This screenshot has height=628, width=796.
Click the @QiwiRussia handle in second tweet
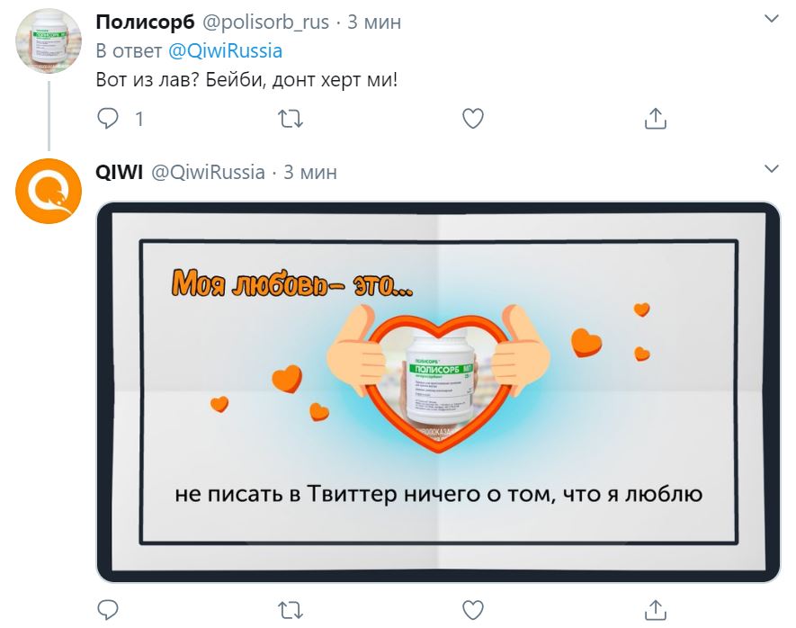click(208, 172)
